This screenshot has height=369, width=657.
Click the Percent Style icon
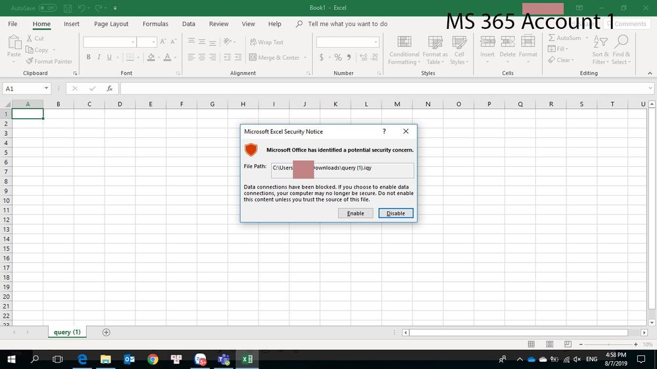(338, 57)
